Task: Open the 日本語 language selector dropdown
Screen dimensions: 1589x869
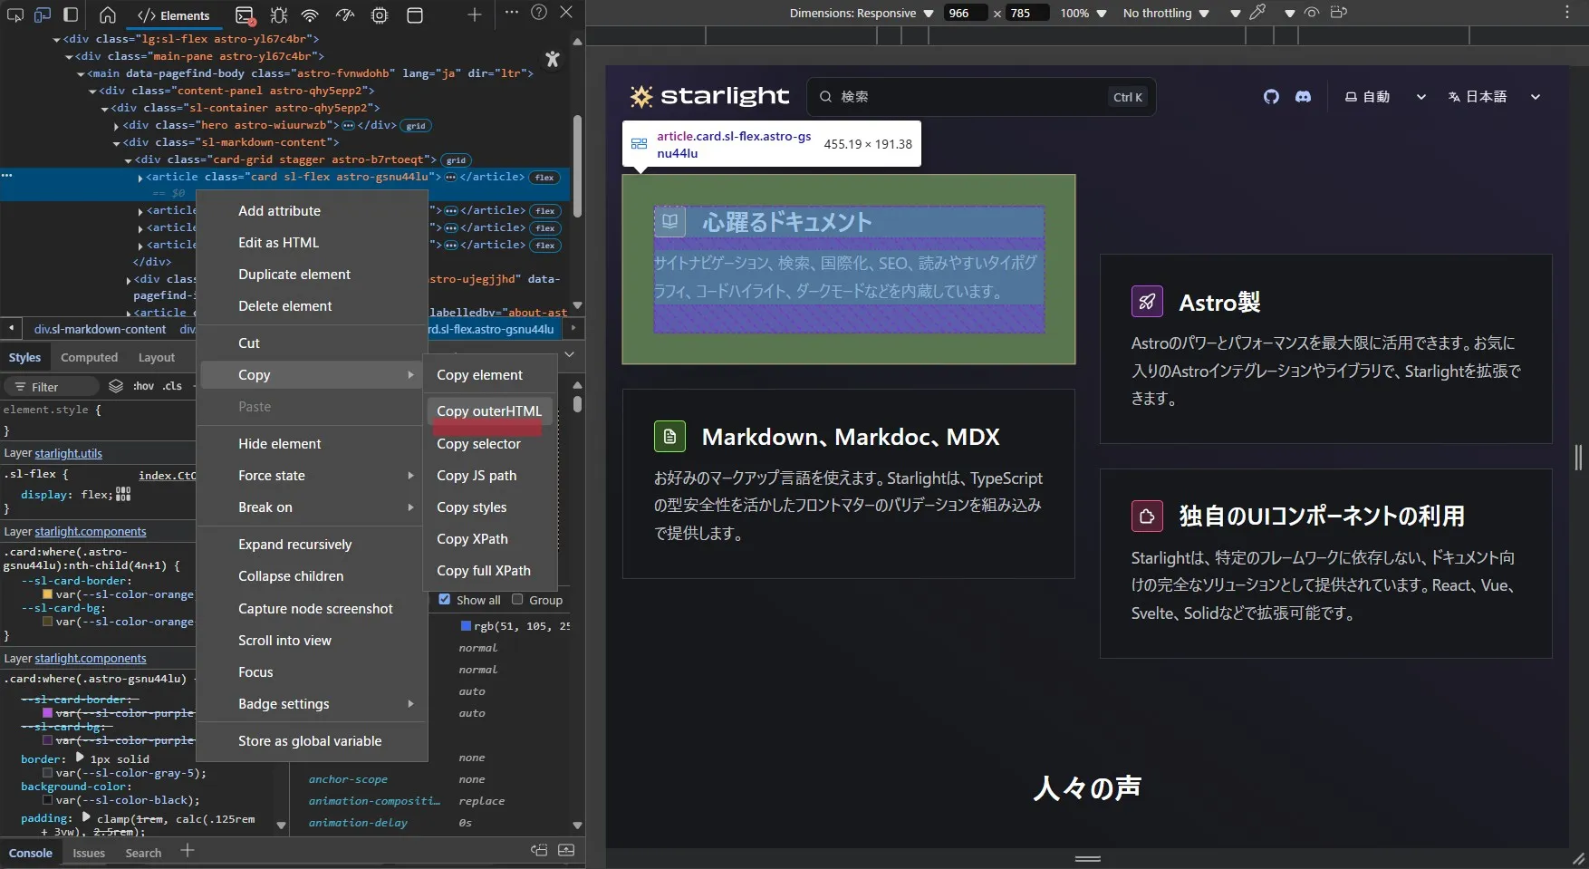Action: pyautogui.click(x=1494, y=97)
